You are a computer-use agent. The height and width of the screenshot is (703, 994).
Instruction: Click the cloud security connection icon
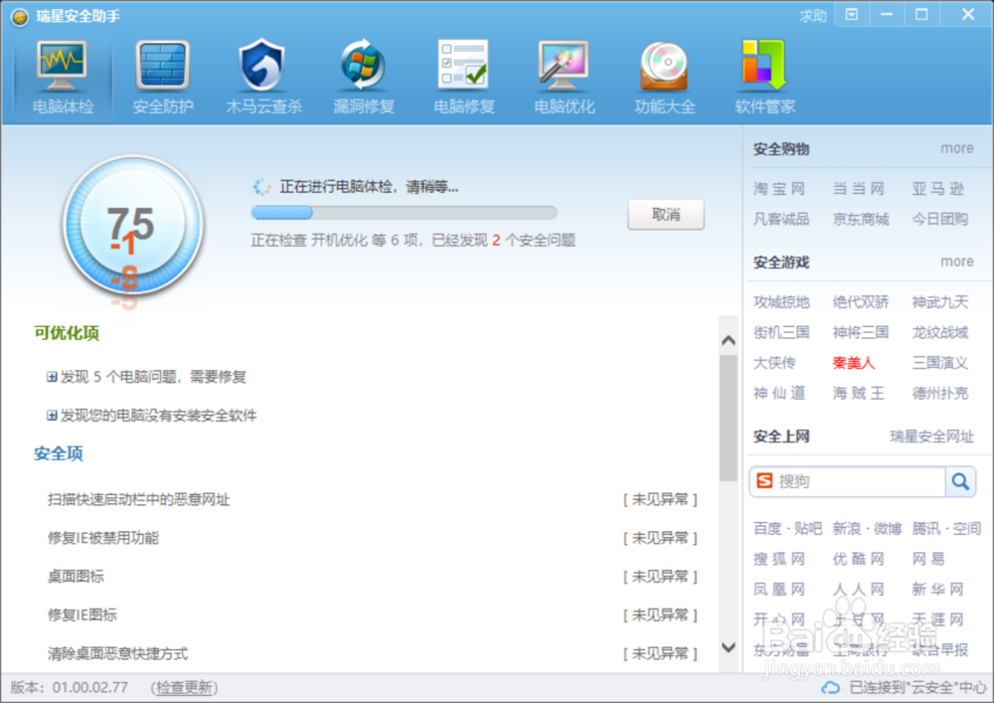click(x=830, y=688)
